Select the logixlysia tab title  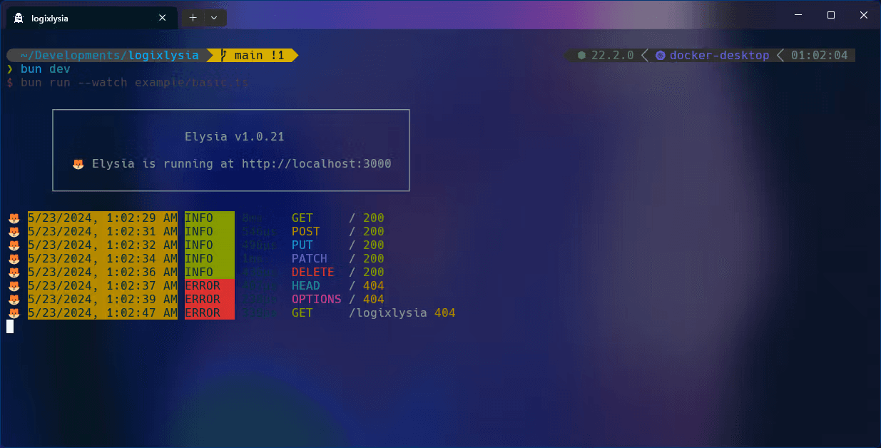pos(50,19)
